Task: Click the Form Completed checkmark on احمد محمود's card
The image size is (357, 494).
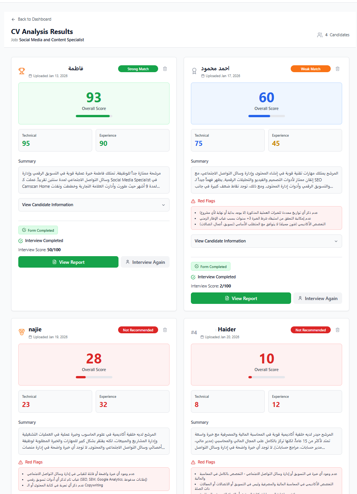Action: (197, 266)
